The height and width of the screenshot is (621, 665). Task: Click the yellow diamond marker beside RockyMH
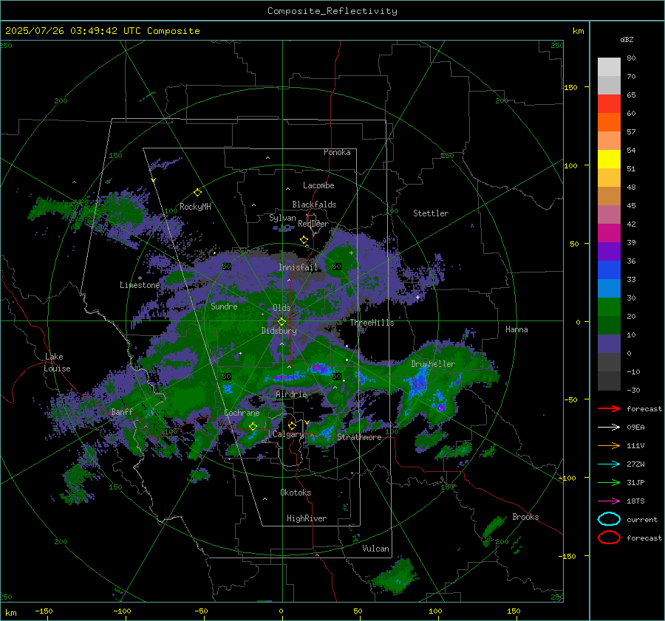[197, 193]
